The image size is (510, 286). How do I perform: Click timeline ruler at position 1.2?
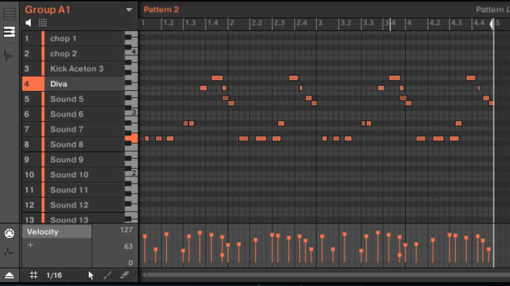(x=168, y=23)
